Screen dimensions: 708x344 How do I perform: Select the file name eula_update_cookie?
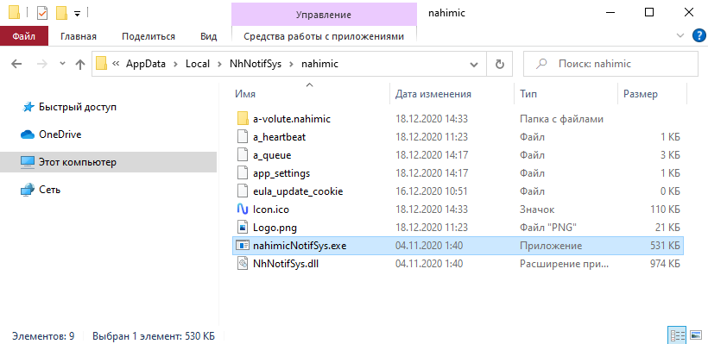pos(298,191)
